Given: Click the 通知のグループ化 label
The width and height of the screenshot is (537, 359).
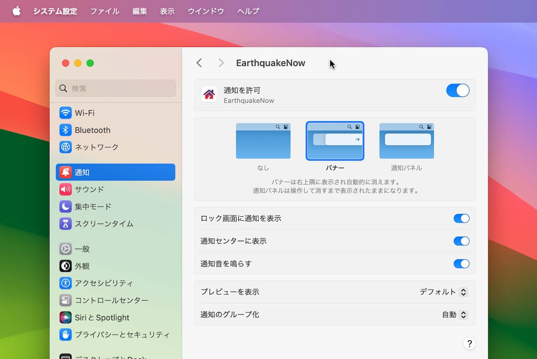Looking at the screenshot, I should tap(230, 315).
